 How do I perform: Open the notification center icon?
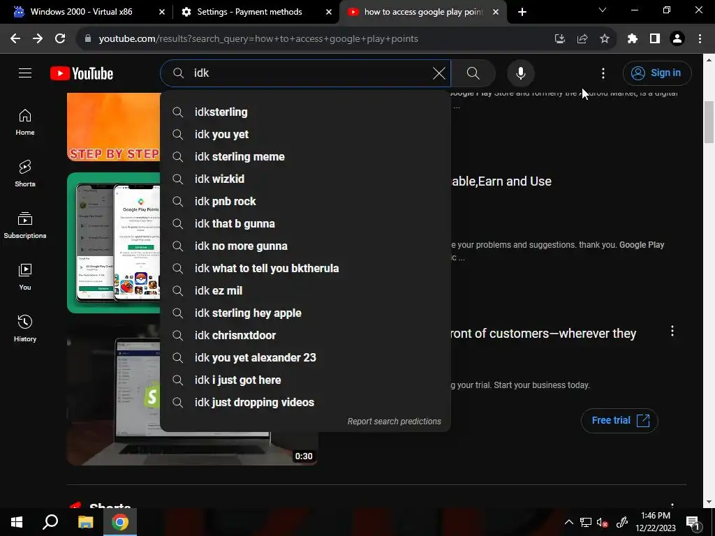pos(693,522)
